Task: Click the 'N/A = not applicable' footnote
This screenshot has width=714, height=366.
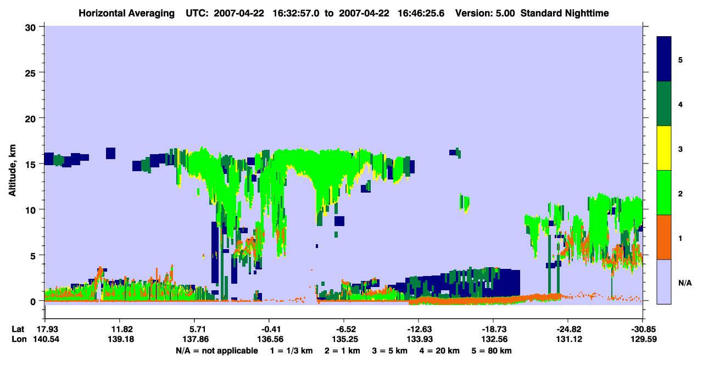Action: [217, 351]
